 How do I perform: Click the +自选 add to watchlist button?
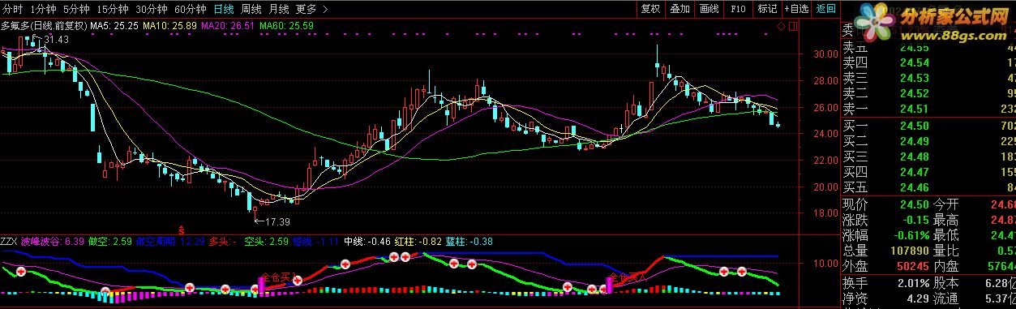(796, 9)
